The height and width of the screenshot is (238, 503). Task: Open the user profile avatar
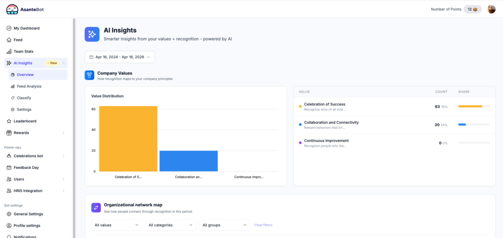491,9
